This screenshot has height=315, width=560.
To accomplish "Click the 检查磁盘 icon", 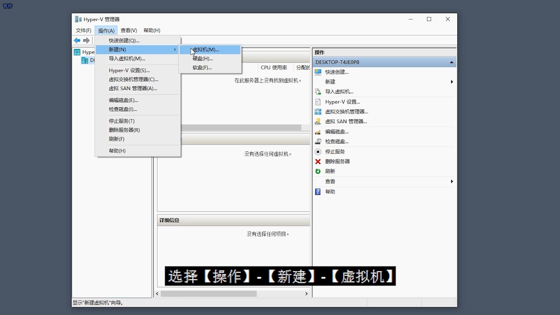I will click(x=318, y=141).
